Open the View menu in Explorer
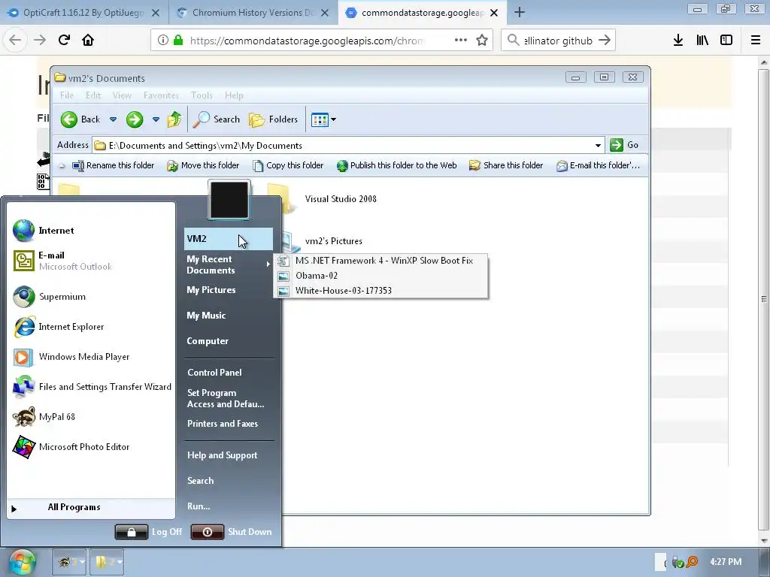This screenshot has height=577, width=770. point(122,95)
